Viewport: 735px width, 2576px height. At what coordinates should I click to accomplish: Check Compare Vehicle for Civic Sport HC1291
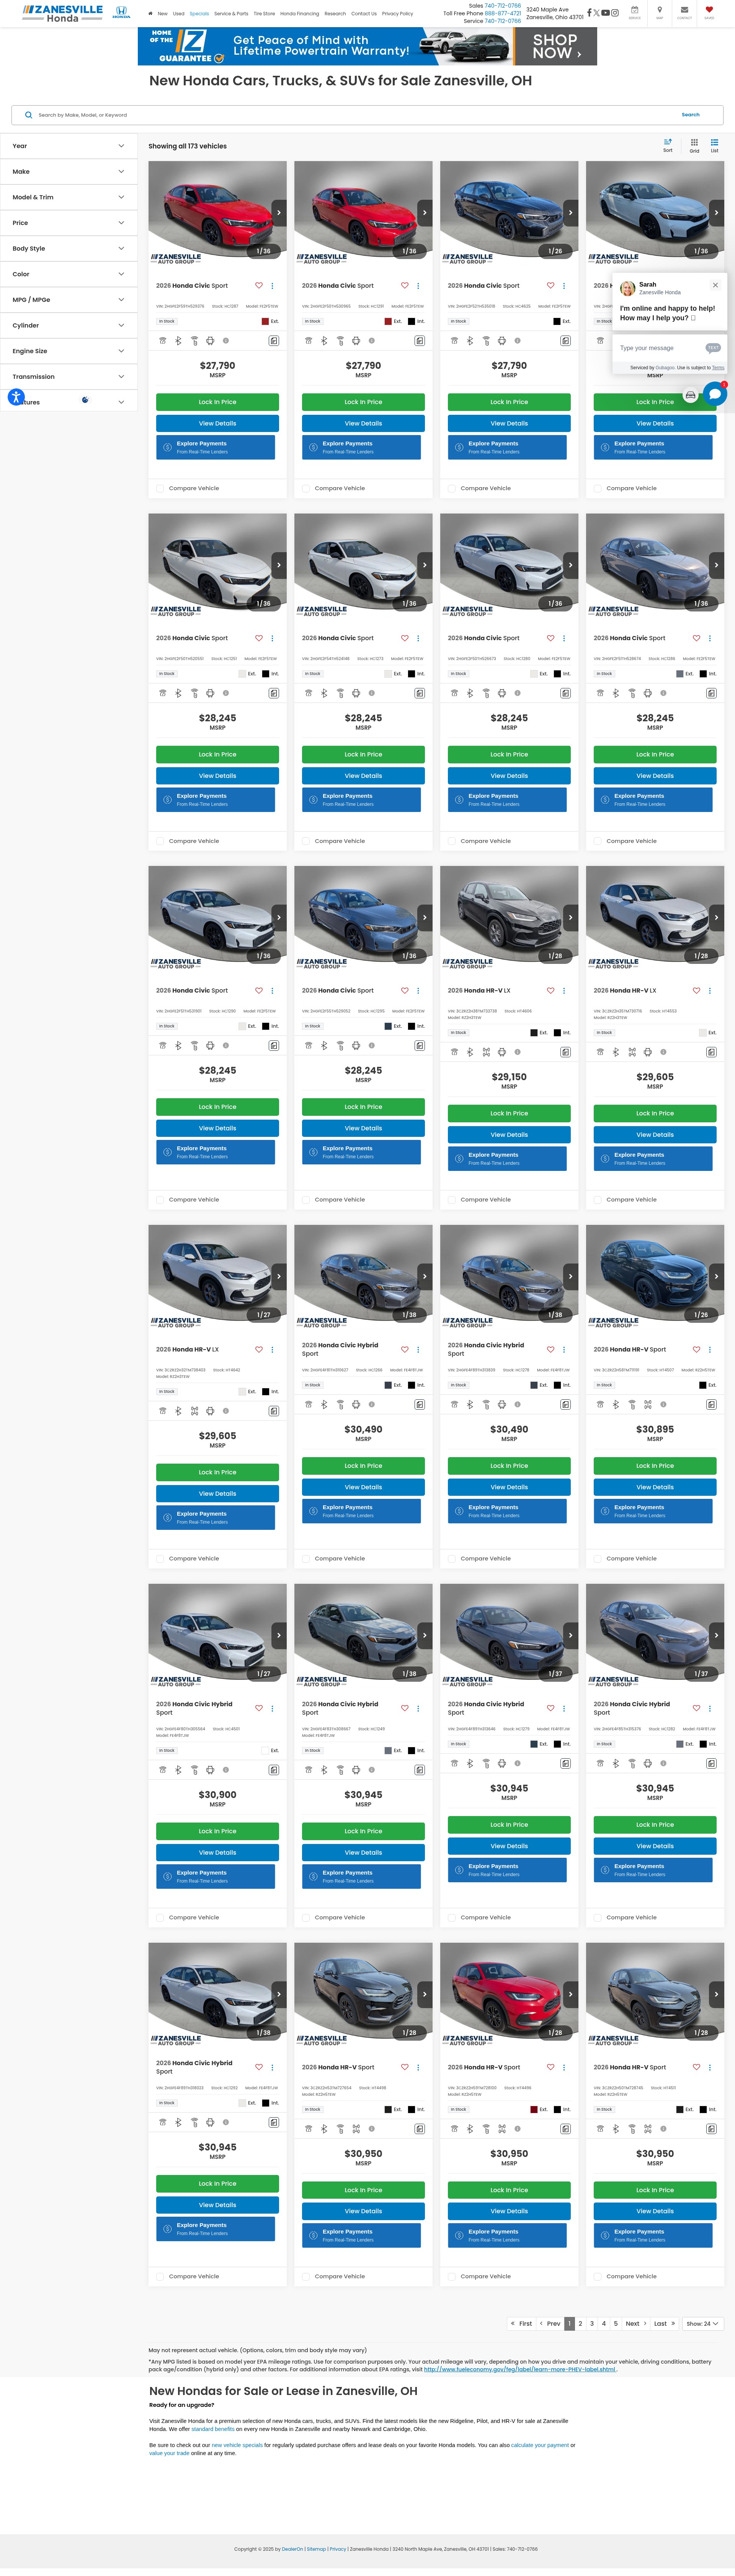click(x=306, y=489)
